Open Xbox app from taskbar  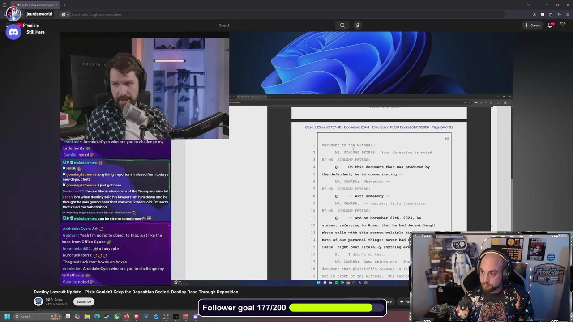point(117,317)
